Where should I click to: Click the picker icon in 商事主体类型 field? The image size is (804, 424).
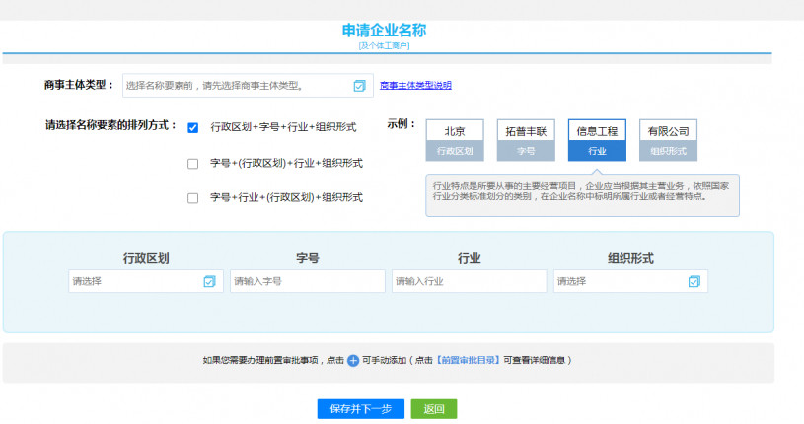[359, 86]
